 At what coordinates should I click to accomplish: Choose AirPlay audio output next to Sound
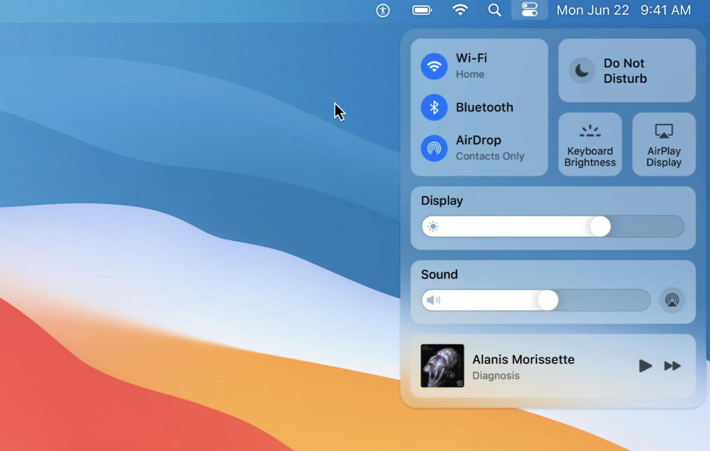tap(672, 300)
